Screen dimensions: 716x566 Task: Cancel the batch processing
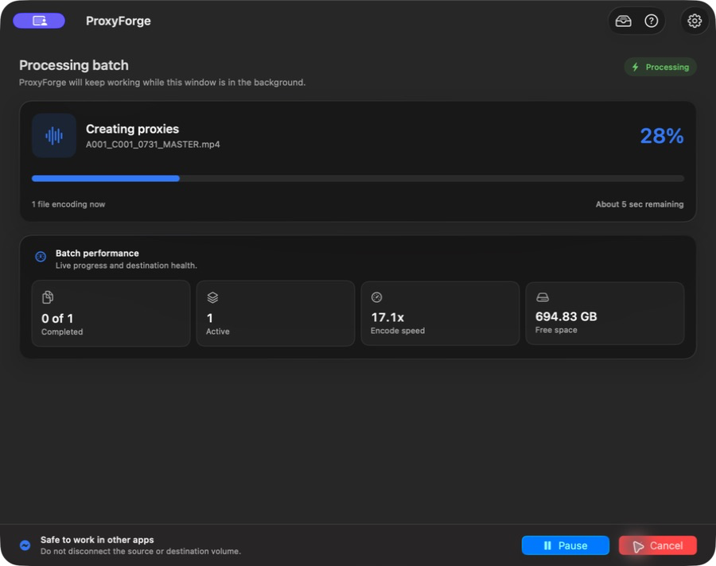658,545
